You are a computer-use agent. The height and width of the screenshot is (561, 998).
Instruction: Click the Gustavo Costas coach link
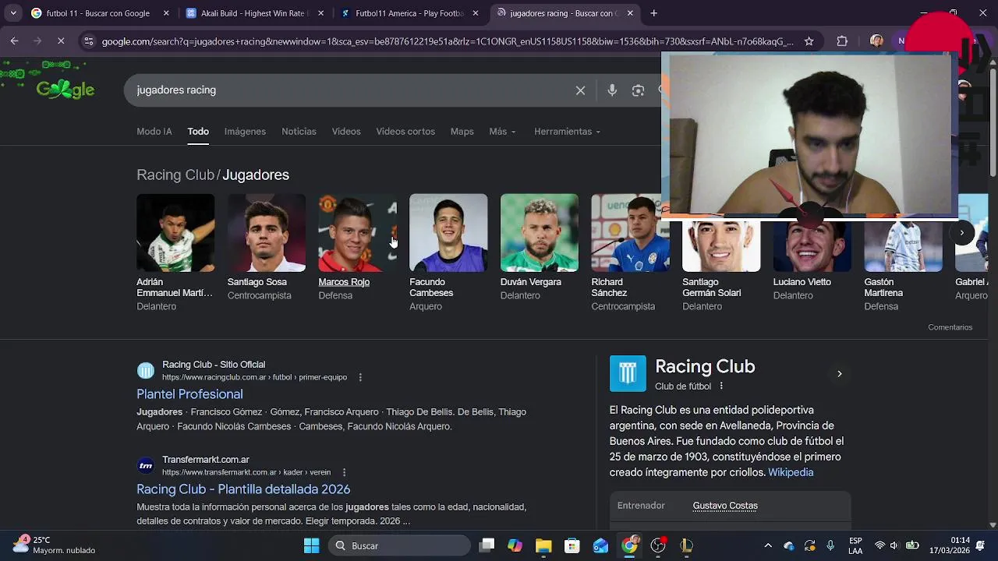[725, 506]
